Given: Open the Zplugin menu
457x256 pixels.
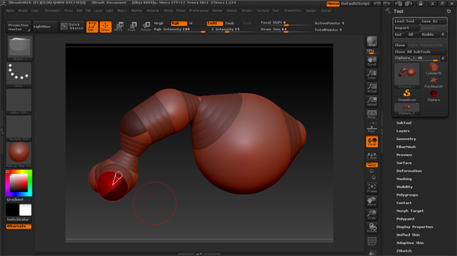Looking at the screenshot, I should [x=310, y=11].
